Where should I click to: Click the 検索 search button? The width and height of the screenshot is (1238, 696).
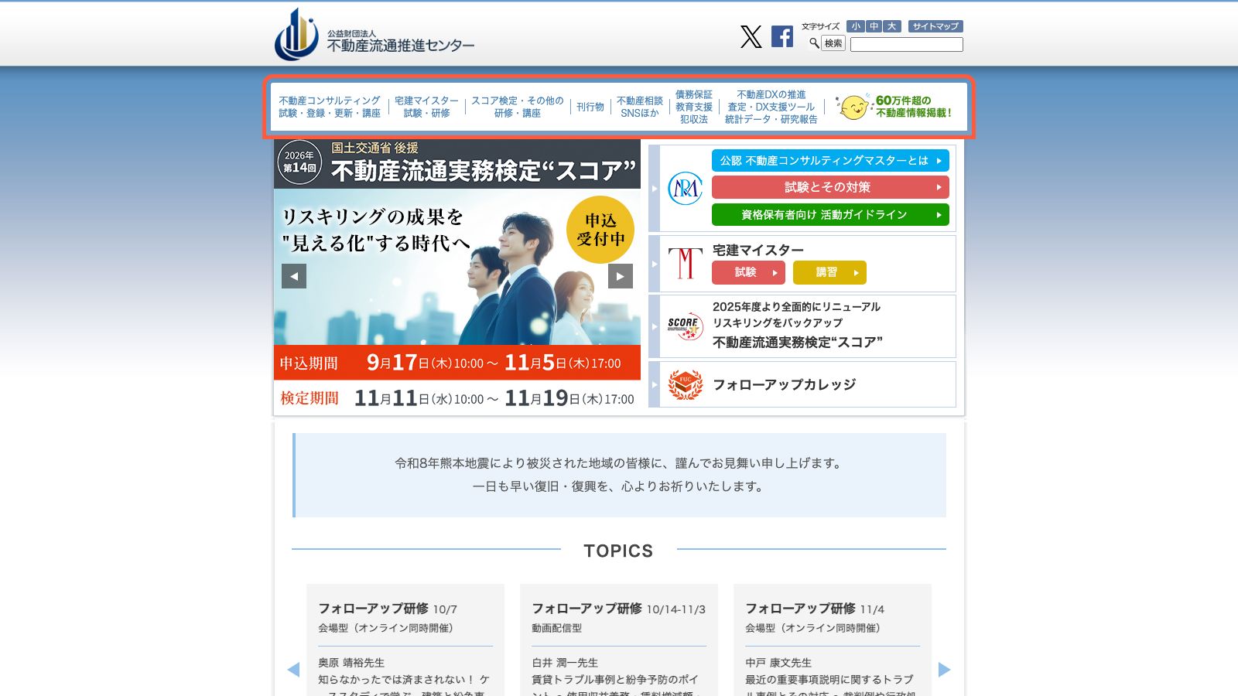833,43
